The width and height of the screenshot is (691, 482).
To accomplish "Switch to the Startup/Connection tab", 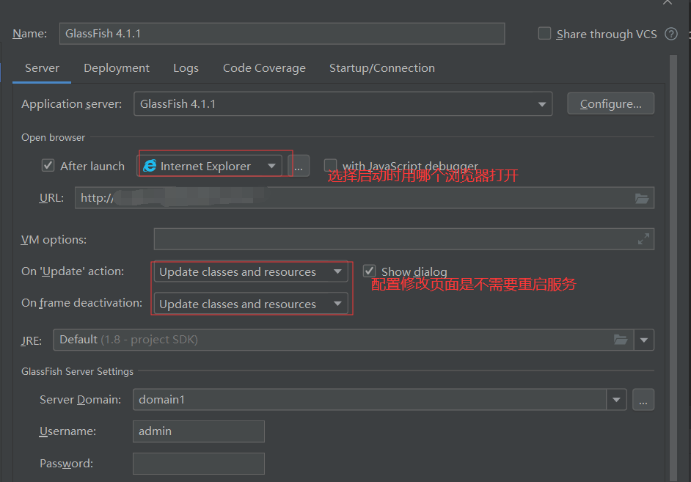I will pyautogui.click(x=382, y=68).
